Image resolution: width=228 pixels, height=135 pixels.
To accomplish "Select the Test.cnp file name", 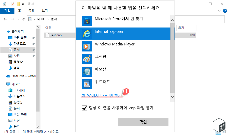I will [56, 35].
